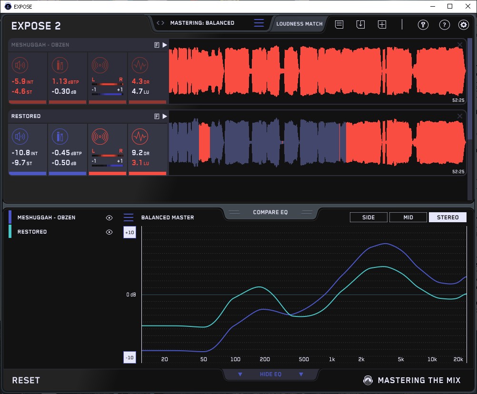This screenshot has height=394, width=477.
Task: Minimize the EXPOSE window
Action: click(433, 6)
